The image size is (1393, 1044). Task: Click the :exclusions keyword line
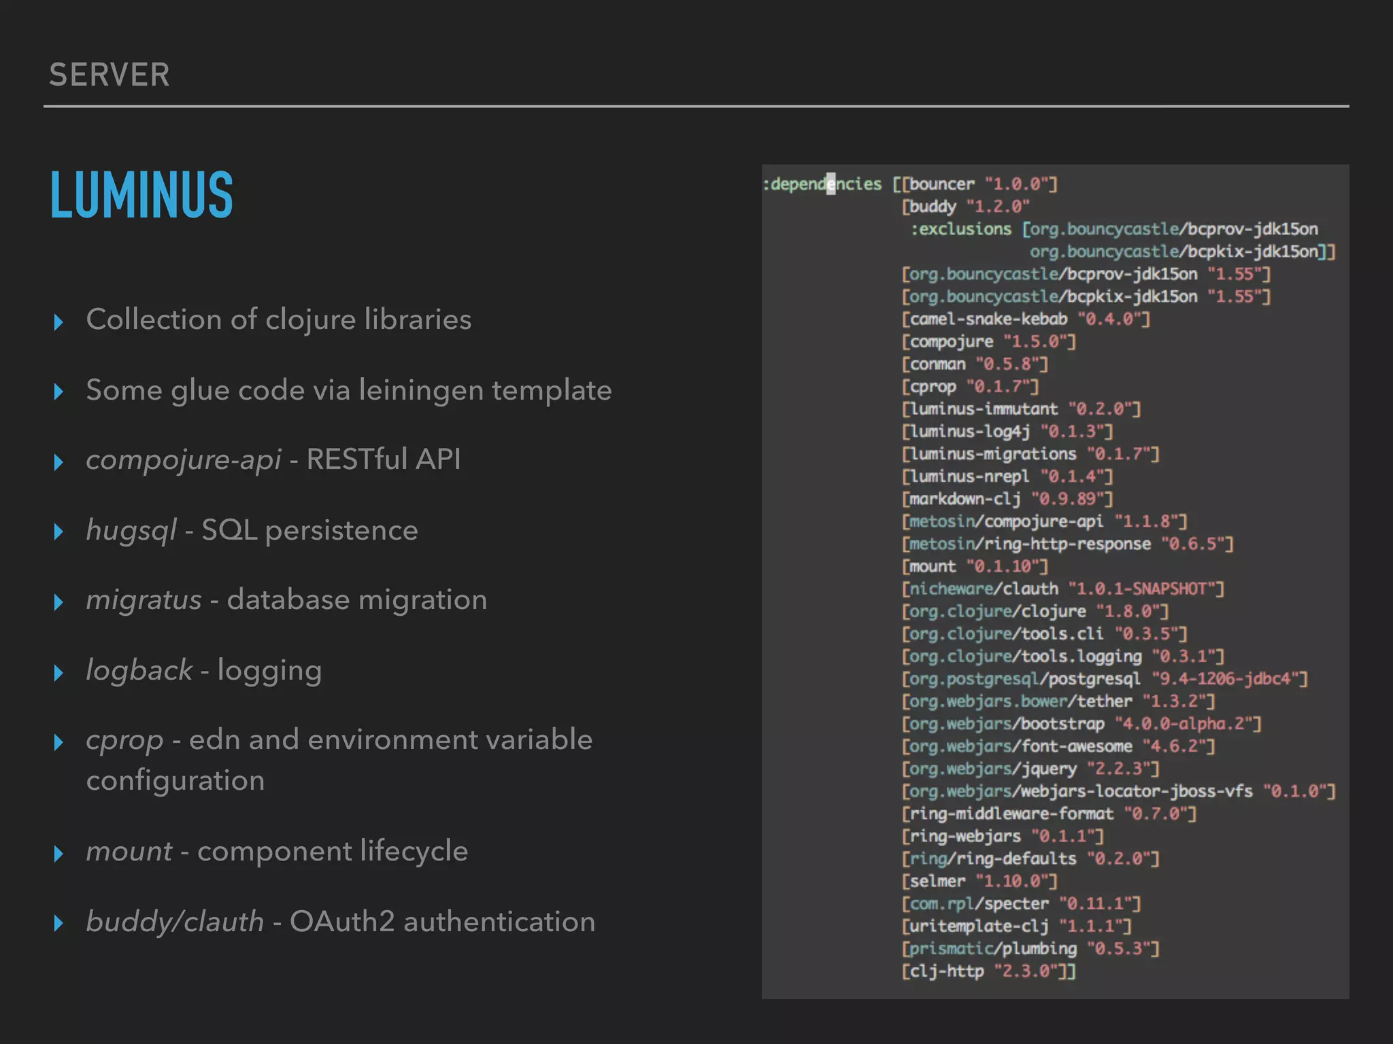pyautogui.click(x=1115, y=229)
